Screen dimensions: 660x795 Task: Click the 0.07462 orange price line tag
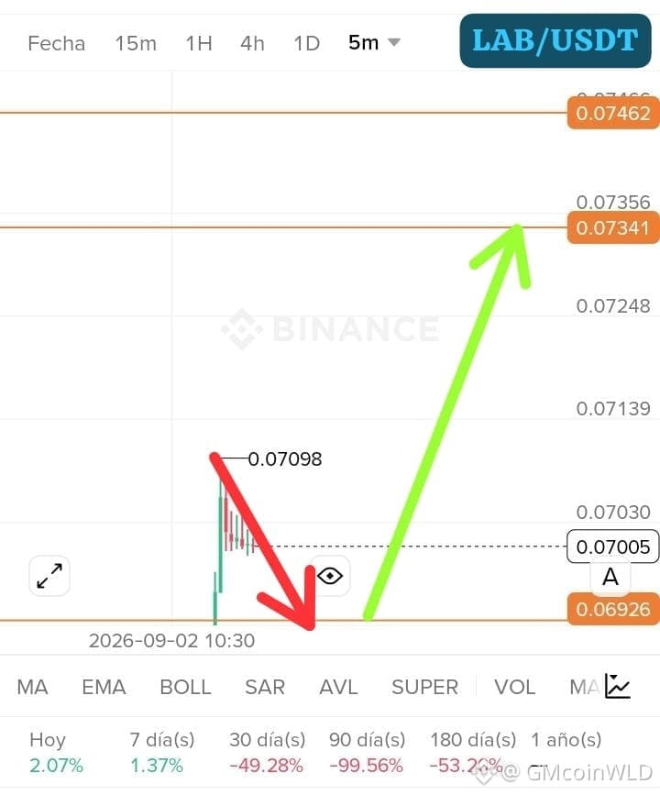click(x=613, y=113)
